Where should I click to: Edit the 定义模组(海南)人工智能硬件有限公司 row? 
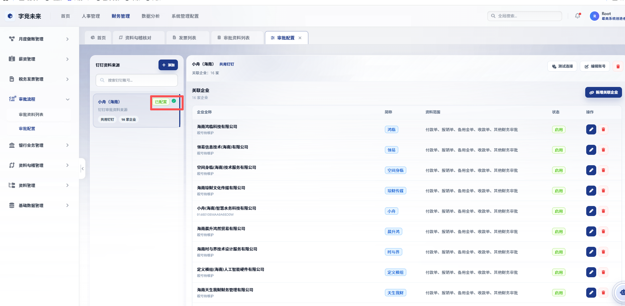[591, 272]
